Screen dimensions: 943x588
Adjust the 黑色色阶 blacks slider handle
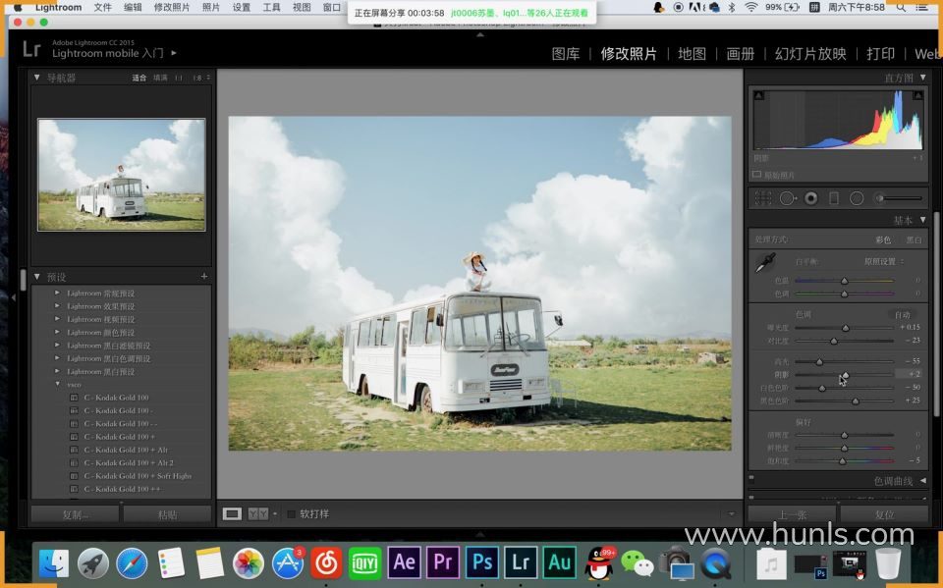click(x=856, y=401)
